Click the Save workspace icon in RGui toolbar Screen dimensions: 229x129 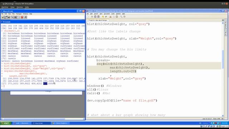tap(9, 17)
